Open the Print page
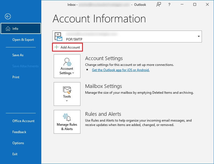This screenshot has width=214, height=164. click(x=16, y=77)
